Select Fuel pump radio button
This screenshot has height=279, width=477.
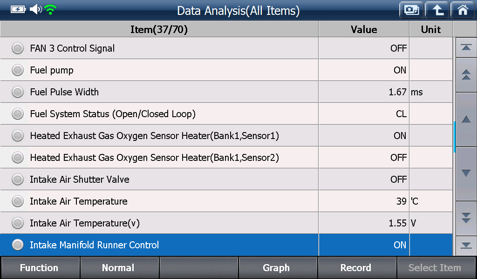(x=18, y=70)
